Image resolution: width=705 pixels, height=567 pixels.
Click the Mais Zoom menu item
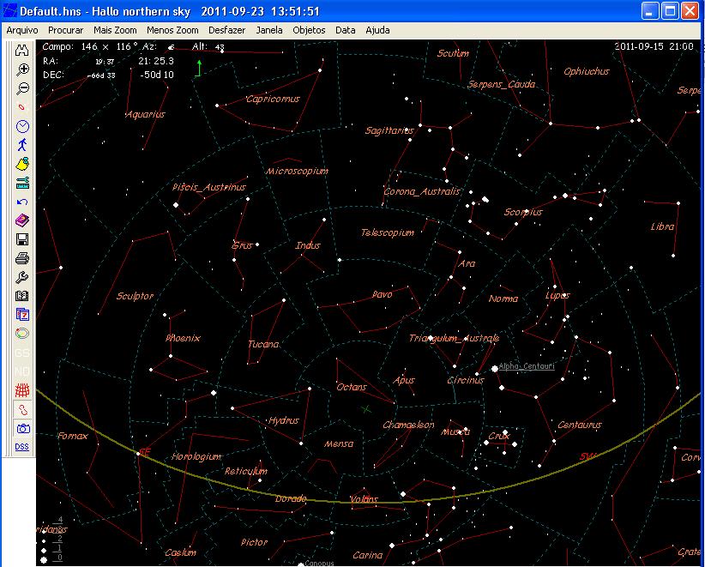(115, 30)
